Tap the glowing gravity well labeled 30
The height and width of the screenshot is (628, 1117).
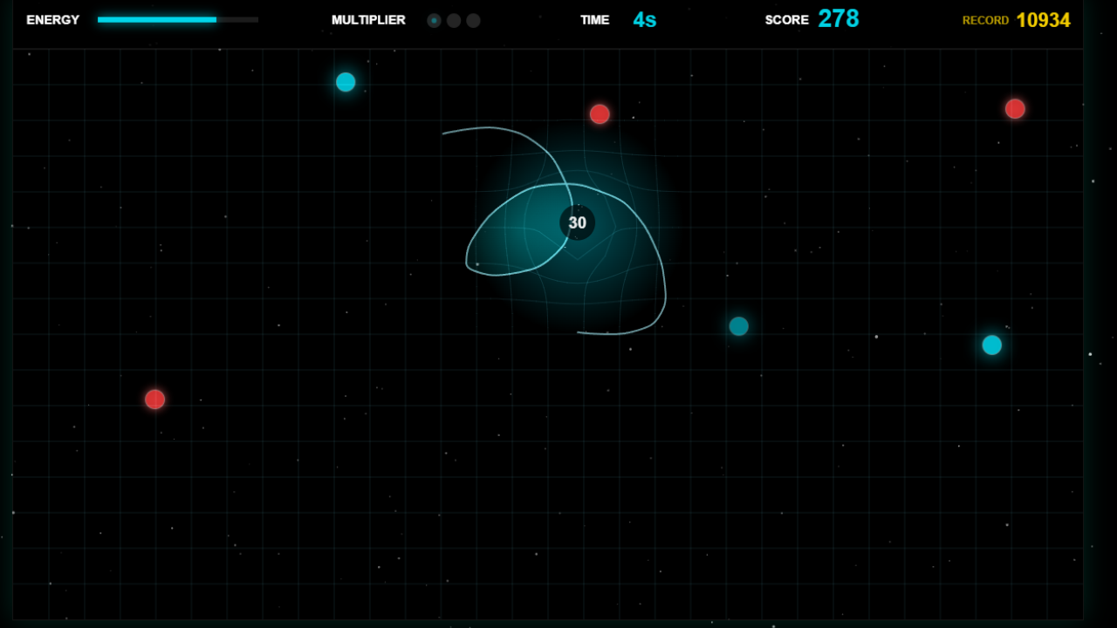(x=576, y=223)
